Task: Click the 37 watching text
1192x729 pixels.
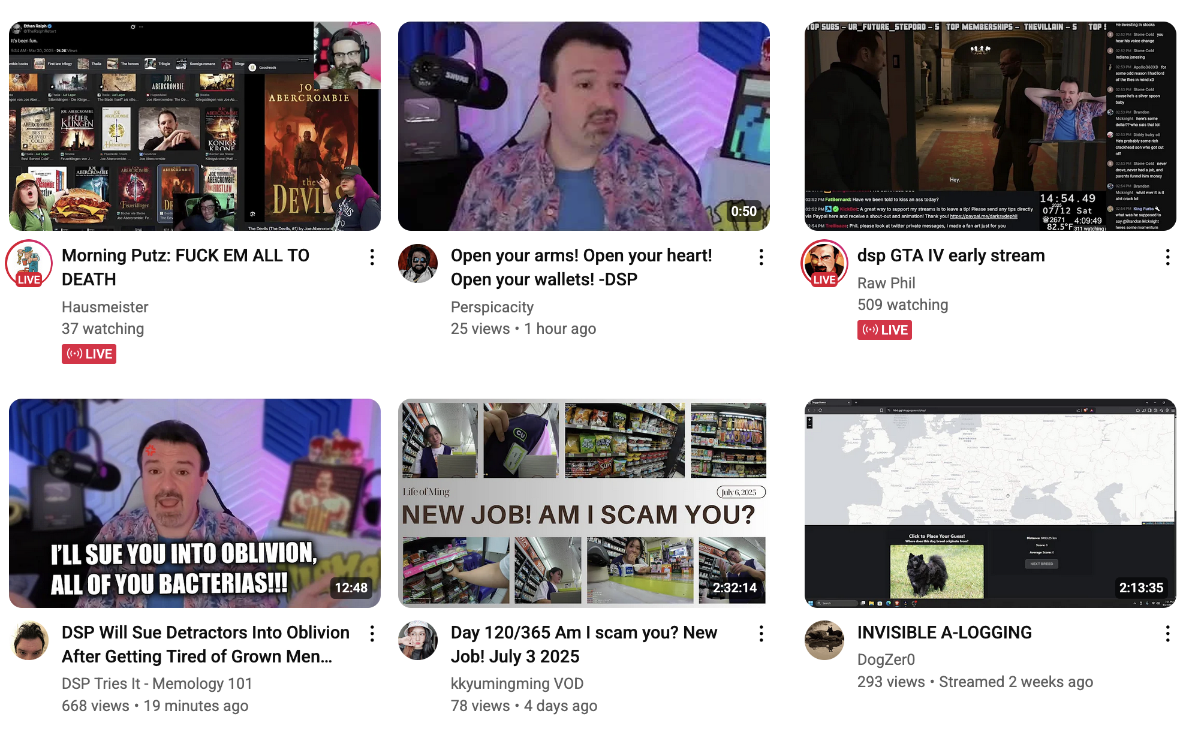Action: 103,329
